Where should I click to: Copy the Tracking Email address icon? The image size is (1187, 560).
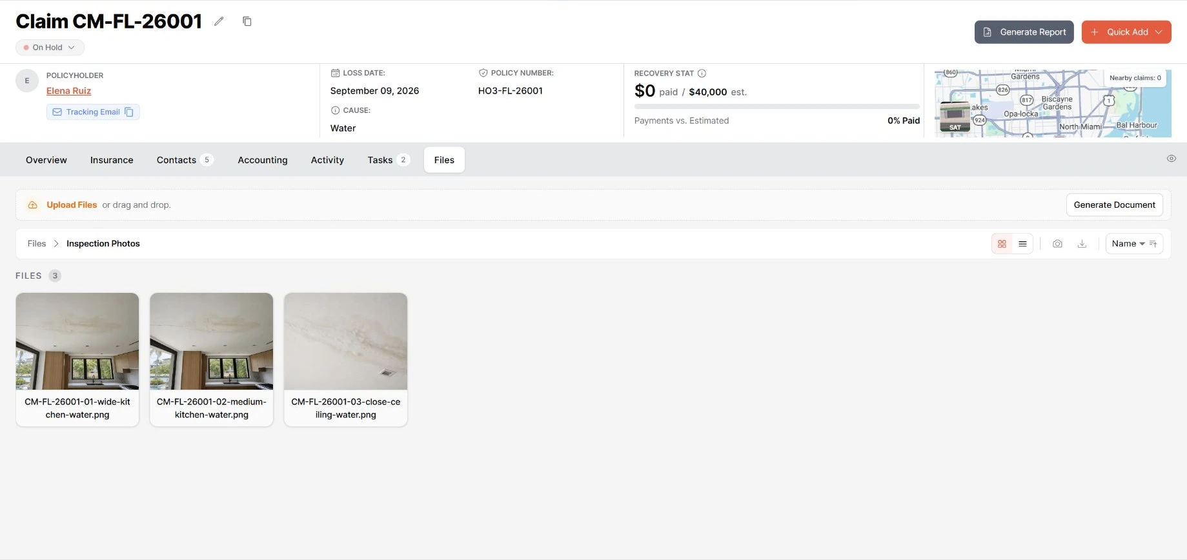[129, 112]
